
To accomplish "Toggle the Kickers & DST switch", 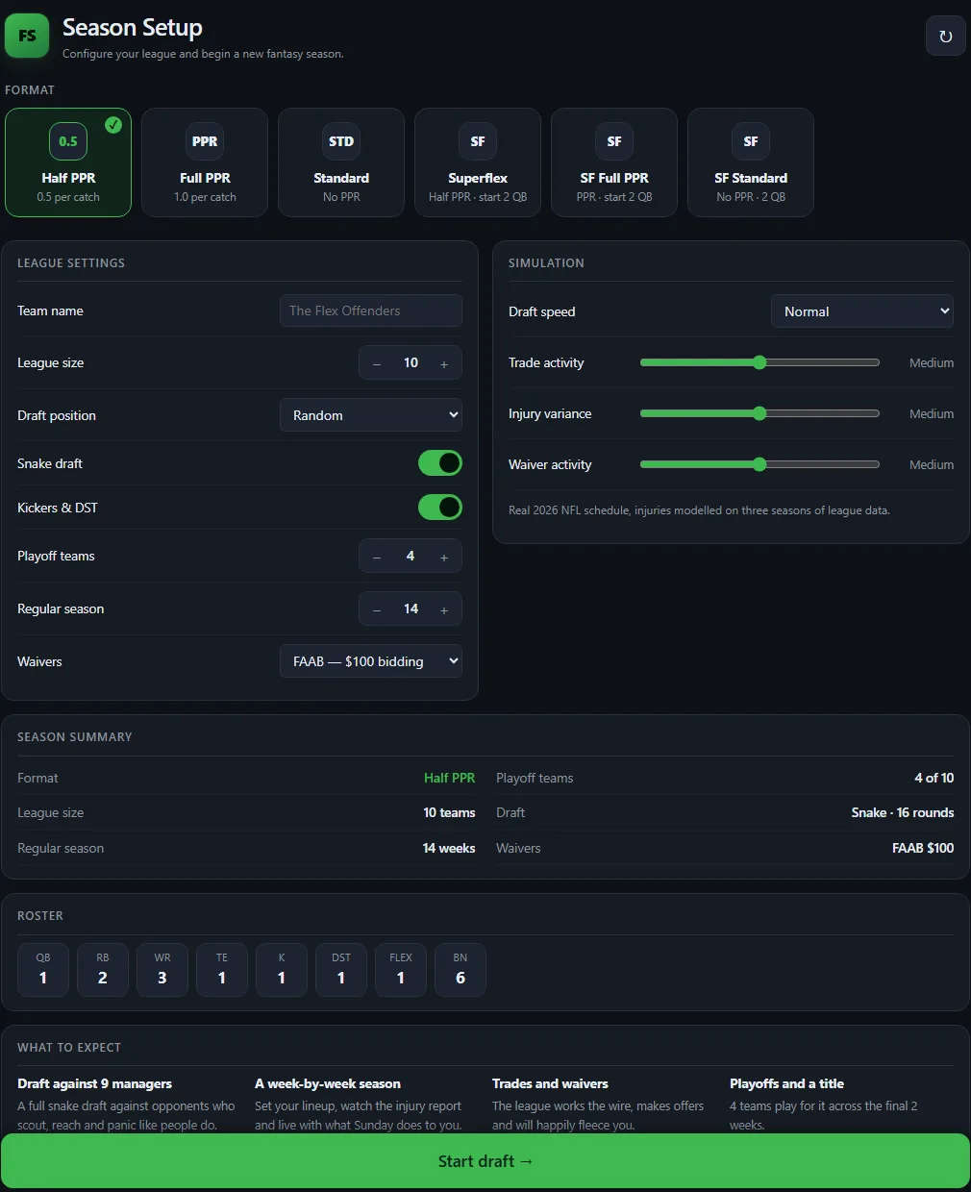I will [x=440, y=508].
